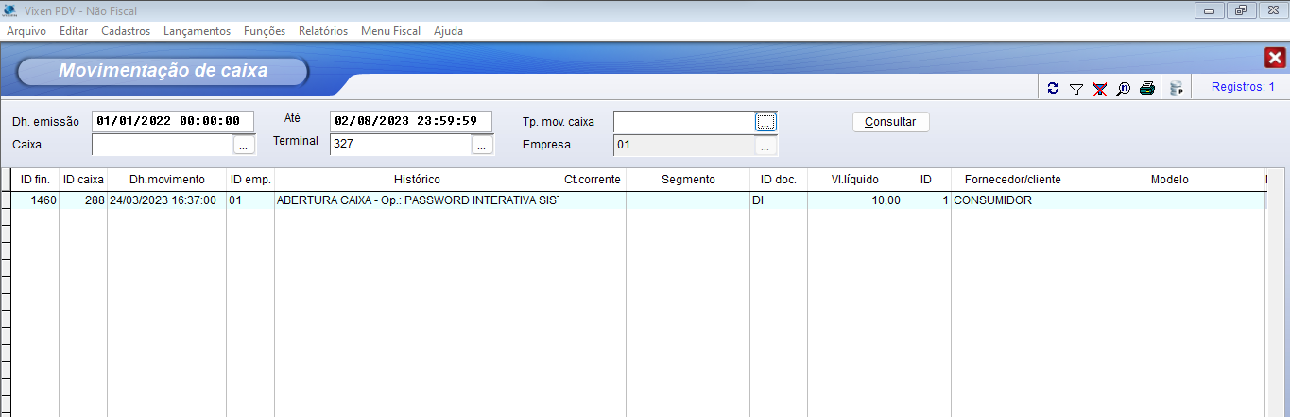Screen dimensions: 1290x417
Task: Click the Dh. emissão start date field
Action: point(173,122)
